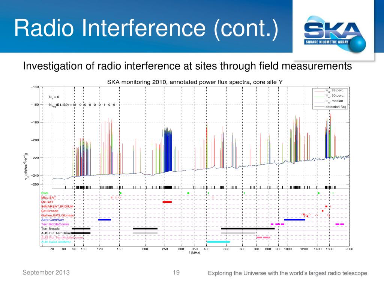Select the "Misc.SAT" row label
The height and width of the screenshot is (288, 384).
point(48,198)
